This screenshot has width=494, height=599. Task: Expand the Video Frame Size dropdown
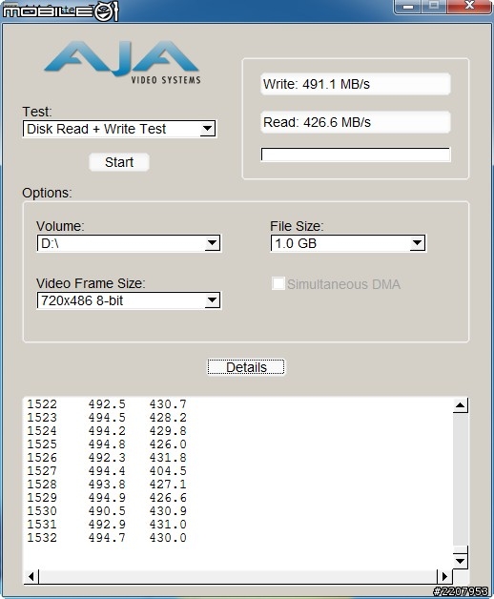click(129, 300)
